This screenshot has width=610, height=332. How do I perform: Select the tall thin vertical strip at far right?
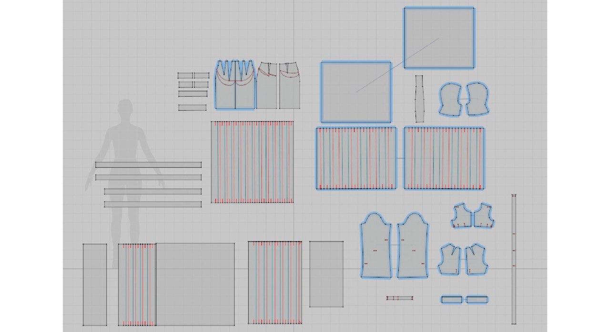[514, 259]
